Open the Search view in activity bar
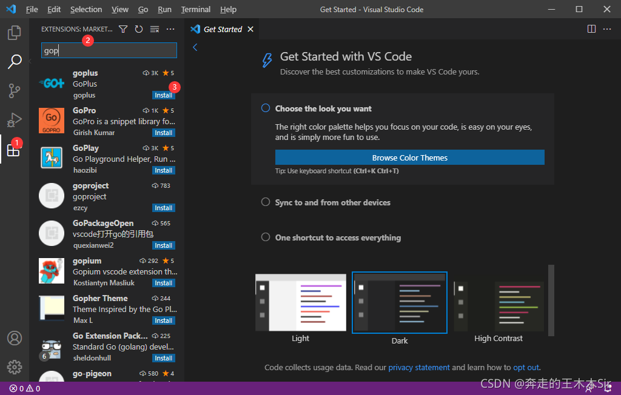Viewport: 621px width, 395px height. pyautogui.click(x=15, y=61)
